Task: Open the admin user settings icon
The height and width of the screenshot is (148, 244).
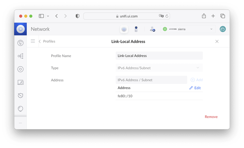Action: point(152,29)
